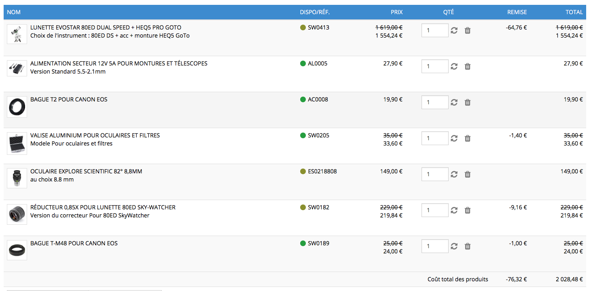Viewport: 589px width, 291px height.
Task: Click the Evostar telescope thumbnail
Action: pyautogui.click(x=17, y=34)
